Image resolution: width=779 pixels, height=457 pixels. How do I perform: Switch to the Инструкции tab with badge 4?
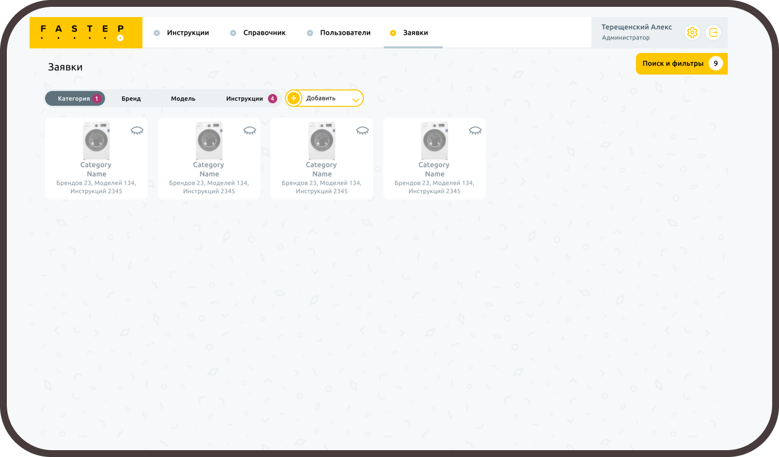click(x=251, y=99)
